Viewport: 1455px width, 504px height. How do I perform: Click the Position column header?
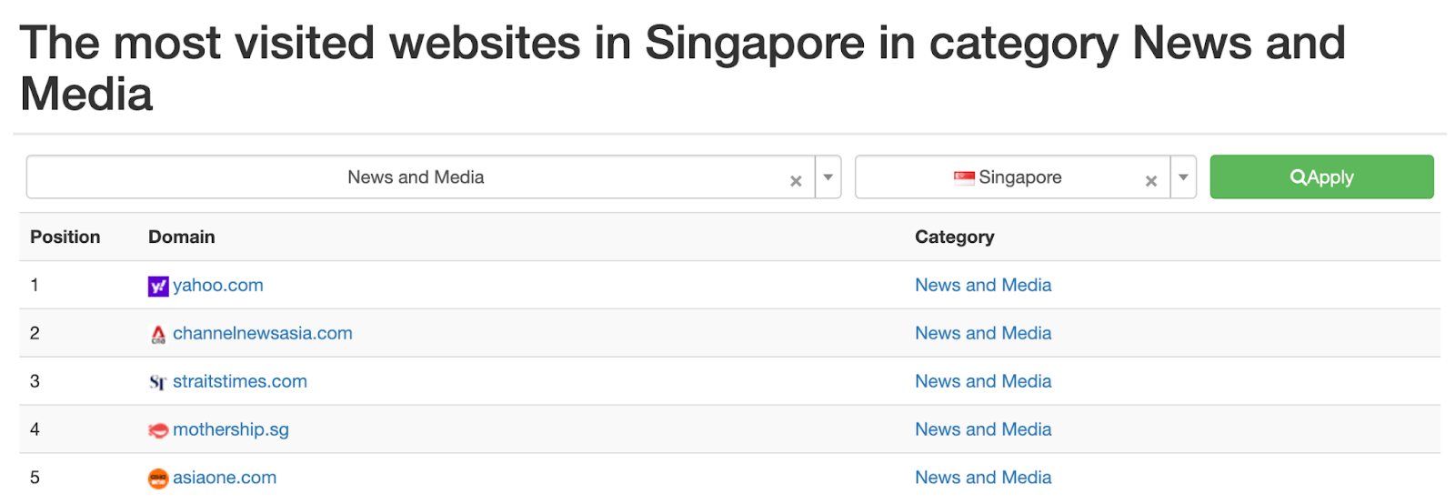[x=65, y=237]
